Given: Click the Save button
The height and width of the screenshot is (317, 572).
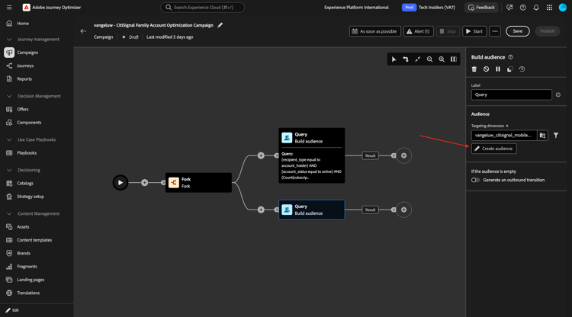Looking at the screenshot, I should click(517, 31).
